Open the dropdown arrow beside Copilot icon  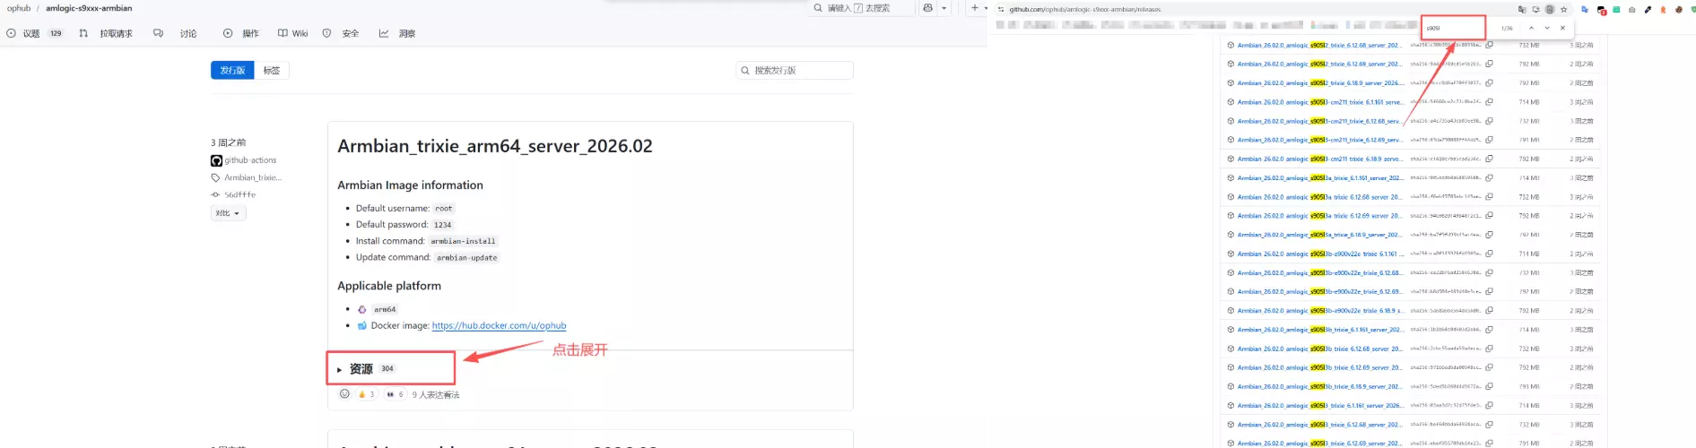[x=944, y=8]
